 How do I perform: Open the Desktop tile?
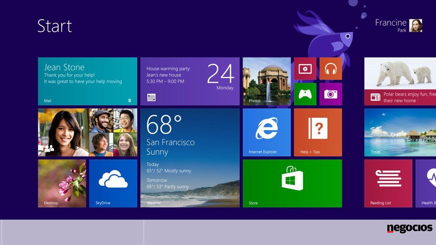pyautogui.click(x=62, y=183)
